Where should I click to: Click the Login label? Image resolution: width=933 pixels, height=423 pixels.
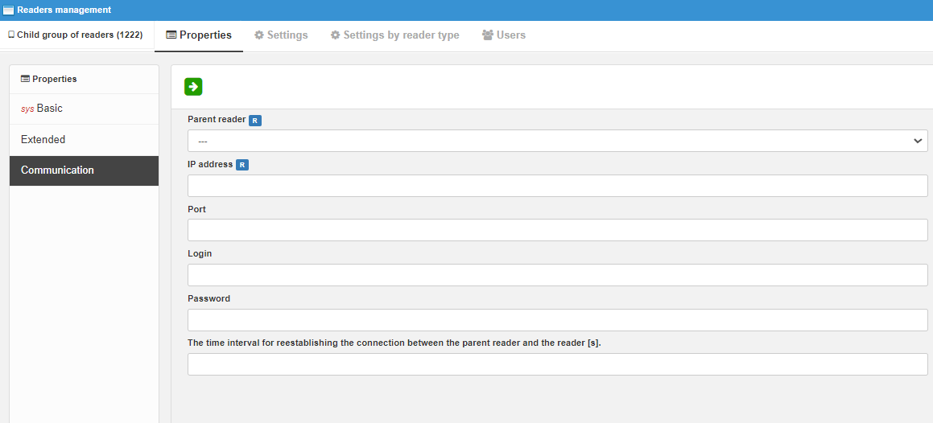[200, 253]
